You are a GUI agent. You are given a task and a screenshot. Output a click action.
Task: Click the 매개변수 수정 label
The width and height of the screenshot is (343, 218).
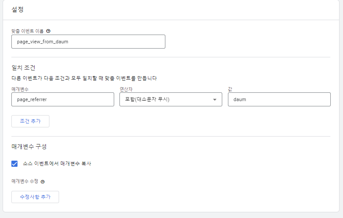(x=24, y=181)
